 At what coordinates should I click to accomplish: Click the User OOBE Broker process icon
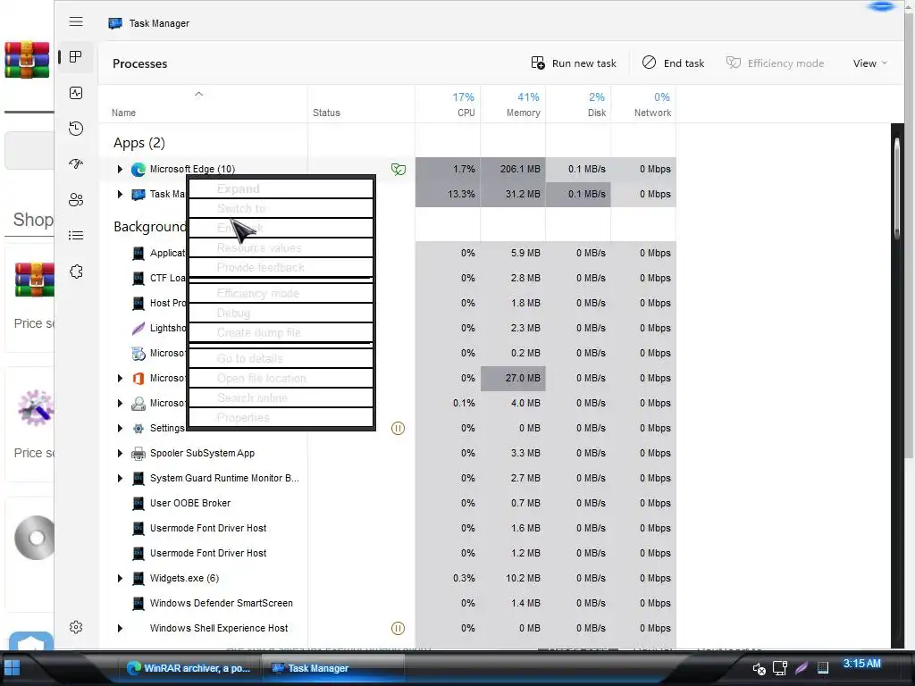[139, 504]
